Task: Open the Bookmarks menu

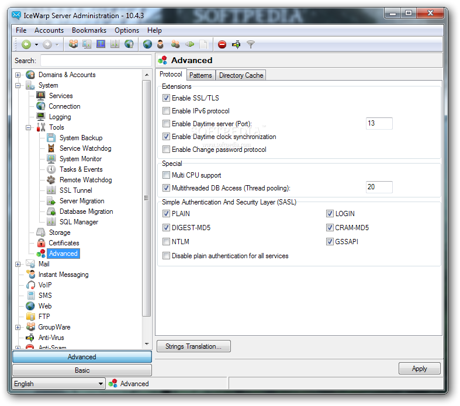Action: tap(89, 30)
